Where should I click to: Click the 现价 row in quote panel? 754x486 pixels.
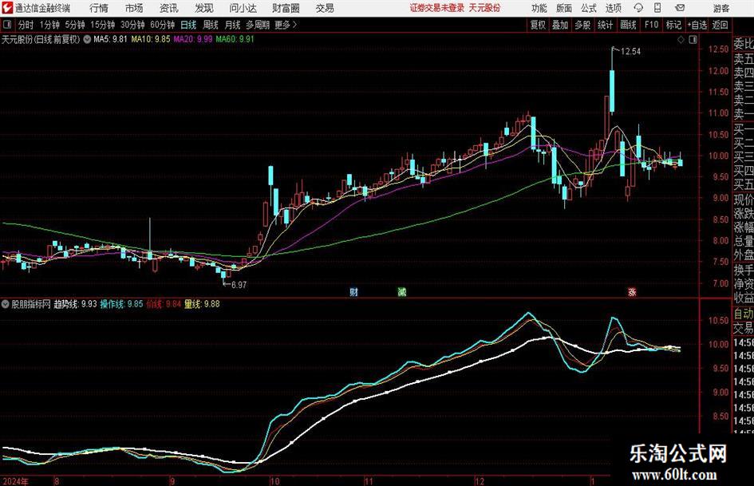tap(744, 200)
